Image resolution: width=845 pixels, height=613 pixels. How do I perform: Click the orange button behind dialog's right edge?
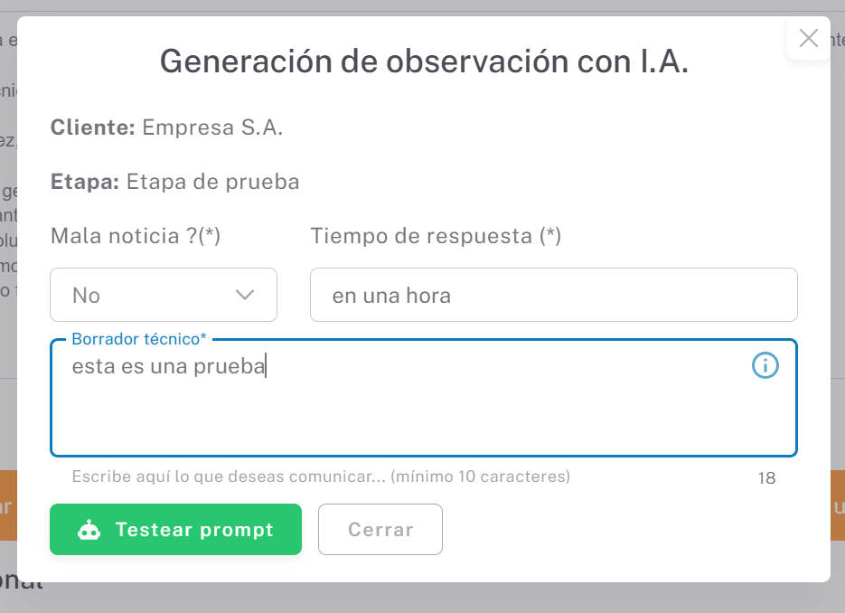[x=838, y=505]
